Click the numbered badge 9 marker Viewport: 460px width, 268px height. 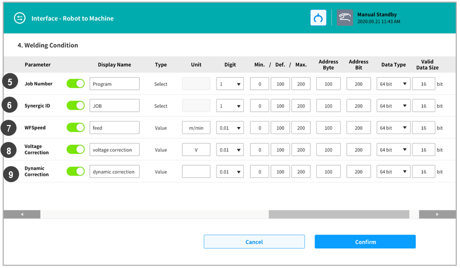(10, 174)
